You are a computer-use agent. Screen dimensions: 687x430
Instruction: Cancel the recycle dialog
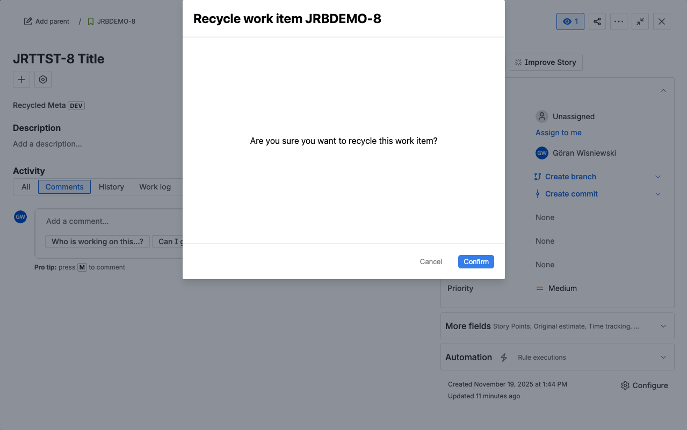pyautogui.click(x=431, y=261)
